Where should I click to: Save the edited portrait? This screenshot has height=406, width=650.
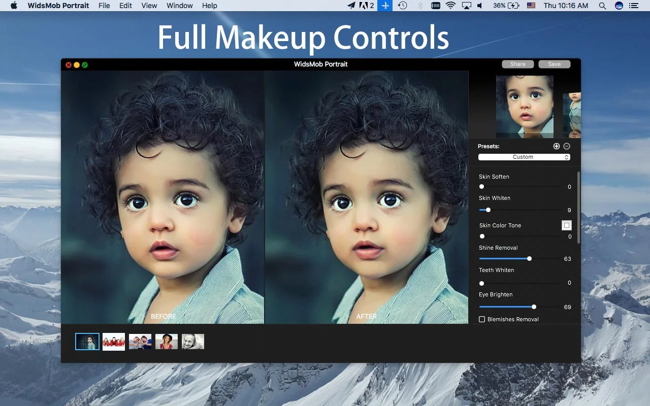point(555,64)
